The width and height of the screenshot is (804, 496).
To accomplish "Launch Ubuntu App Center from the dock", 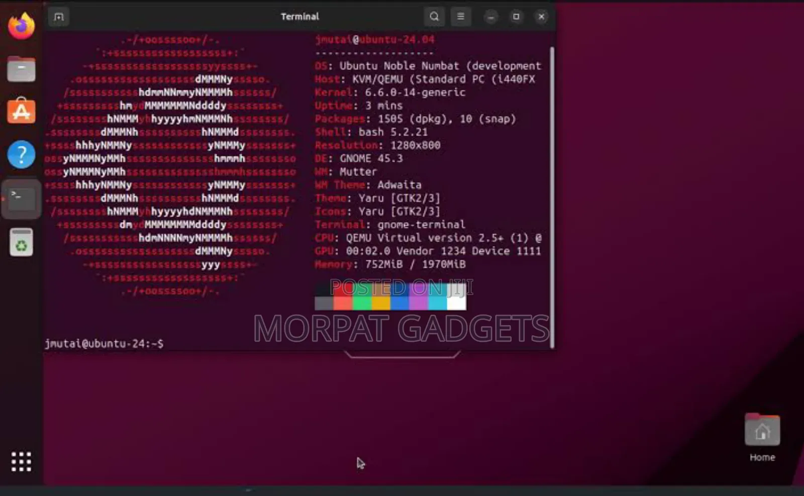I will tap(21, 111).
